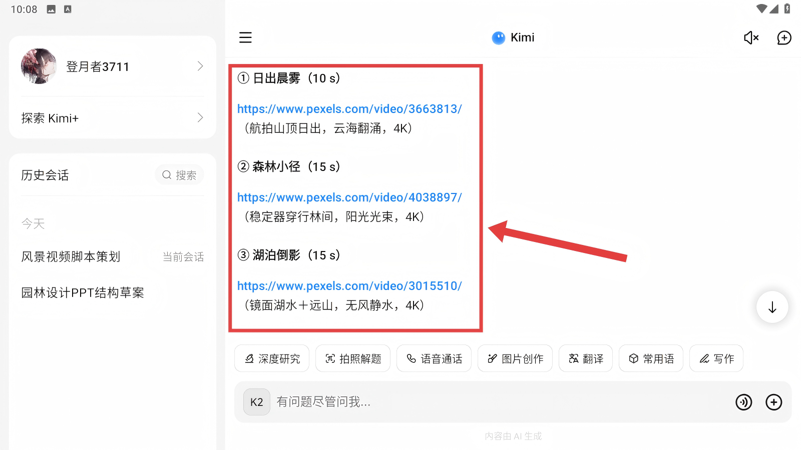This screenshot has height=450, width=801.
Task: Open the hamburger menu icon
Action: click(245, 37)
